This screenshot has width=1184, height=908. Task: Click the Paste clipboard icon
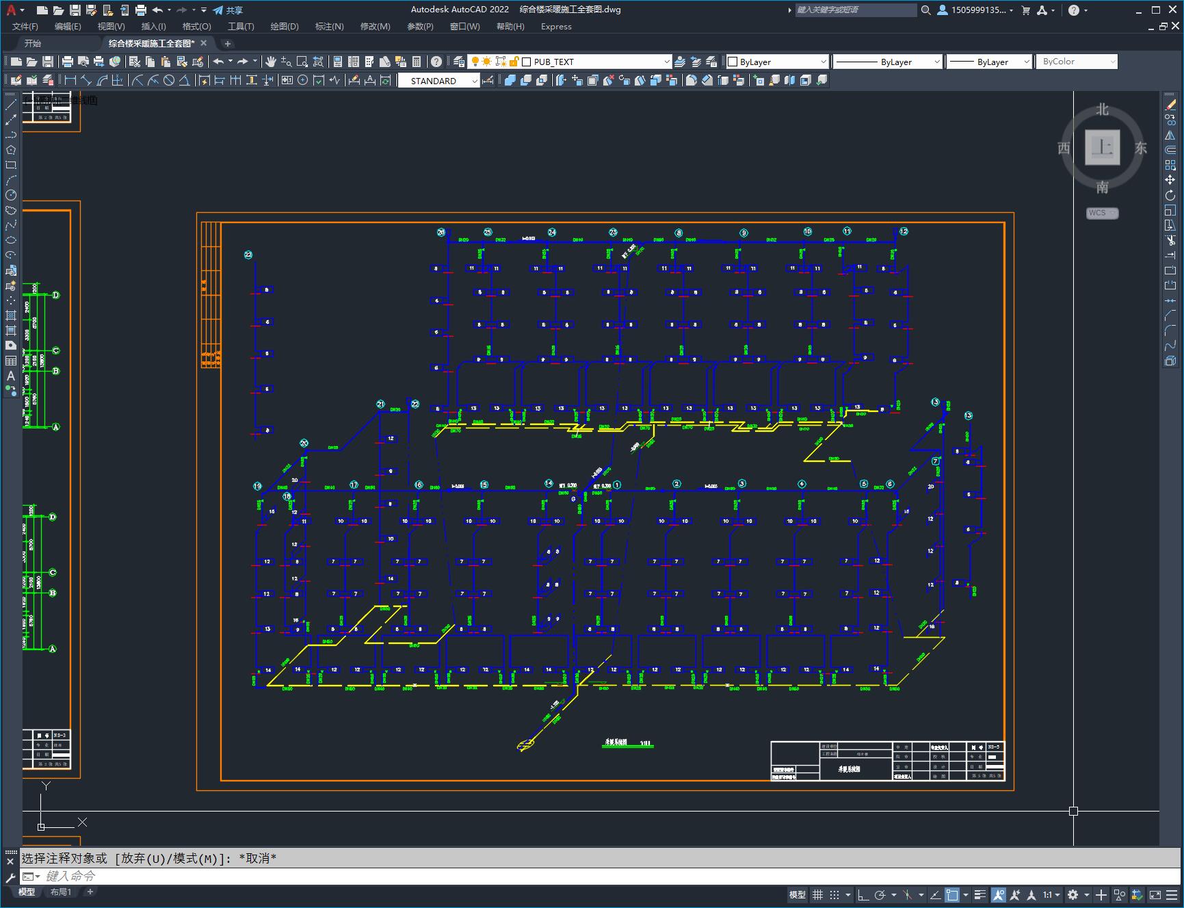pyautogui.click(x=166, y=62)
